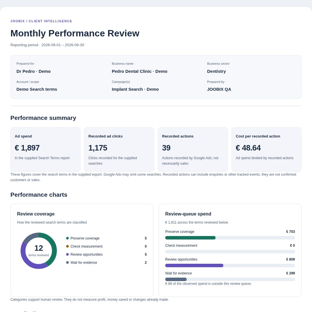Click the 'JOOBIX QA' prepared-by value
Viewport: 312px width, 312px height.
(x=219, y=89)
